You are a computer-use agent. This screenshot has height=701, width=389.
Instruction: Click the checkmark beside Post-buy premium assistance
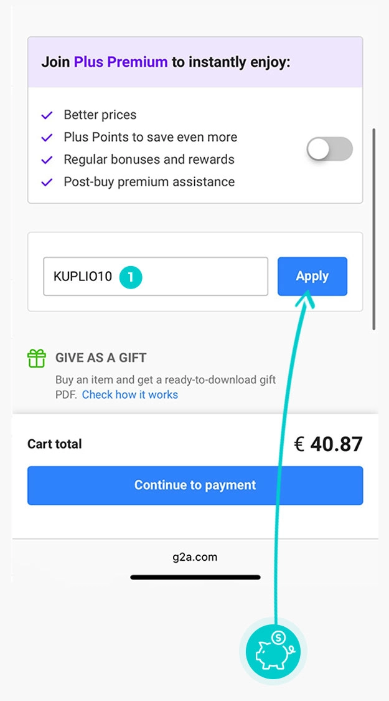(47, 183)
